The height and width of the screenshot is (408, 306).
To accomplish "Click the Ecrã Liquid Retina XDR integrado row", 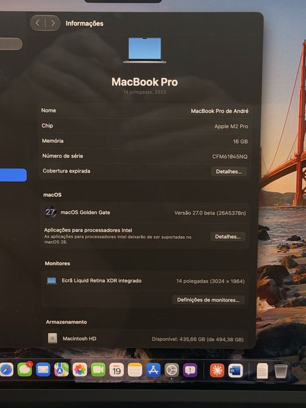I will pyautogui.click(x=145, y=281).
